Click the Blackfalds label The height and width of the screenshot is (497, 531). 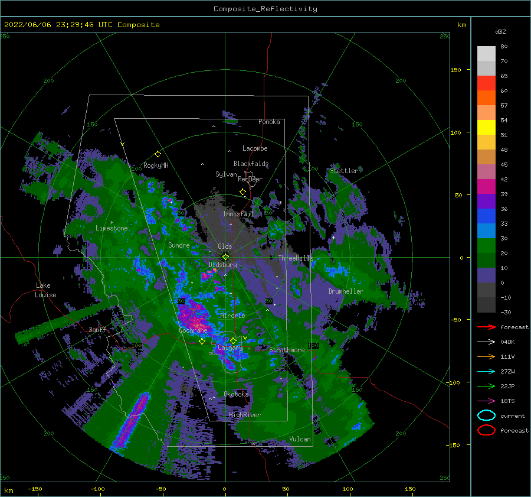[251, 164]
